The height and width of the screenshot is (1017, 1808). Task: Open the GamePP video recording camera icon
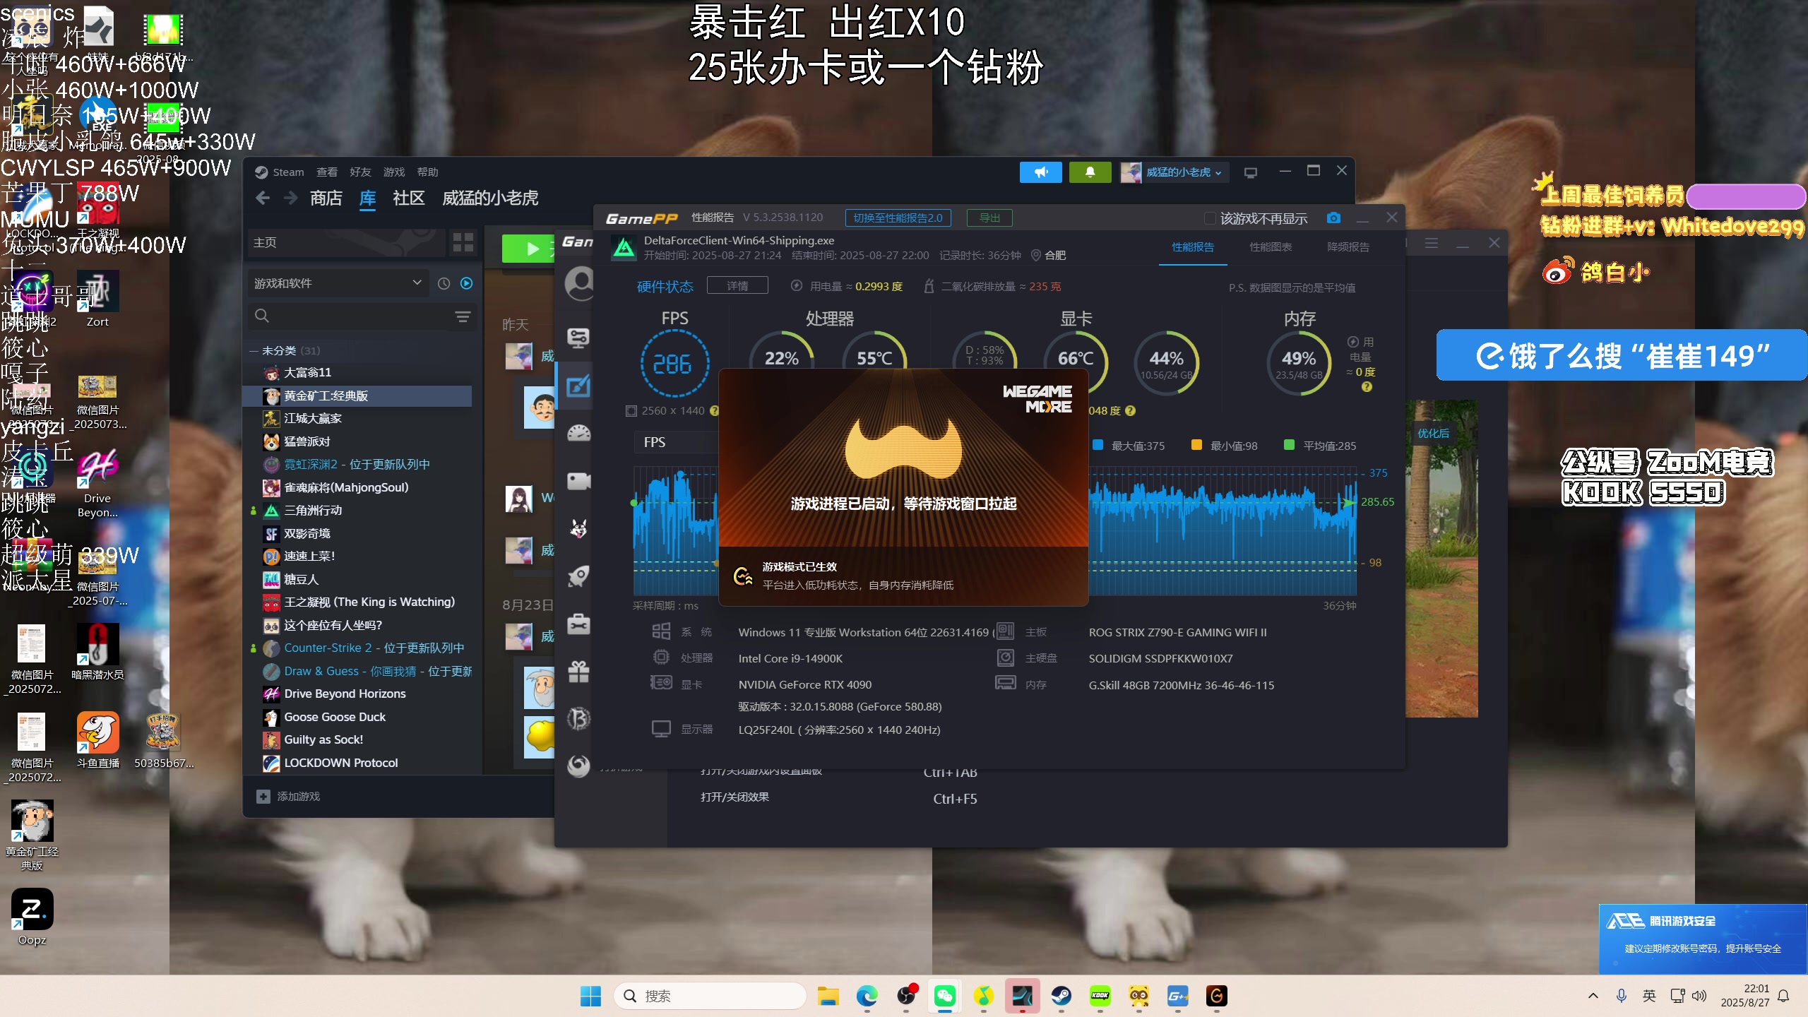click(578, 482)
